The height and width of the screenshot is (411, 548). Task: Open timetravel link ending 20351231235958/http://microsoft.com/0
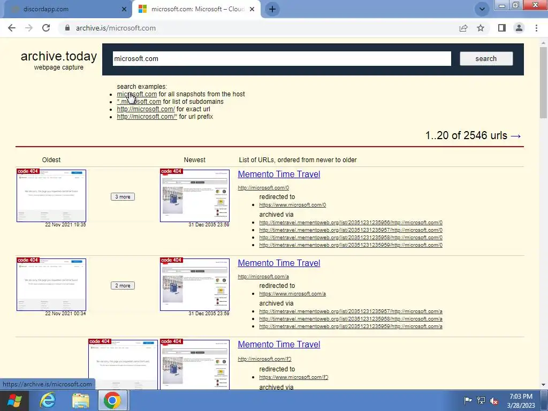coord(351,237)
